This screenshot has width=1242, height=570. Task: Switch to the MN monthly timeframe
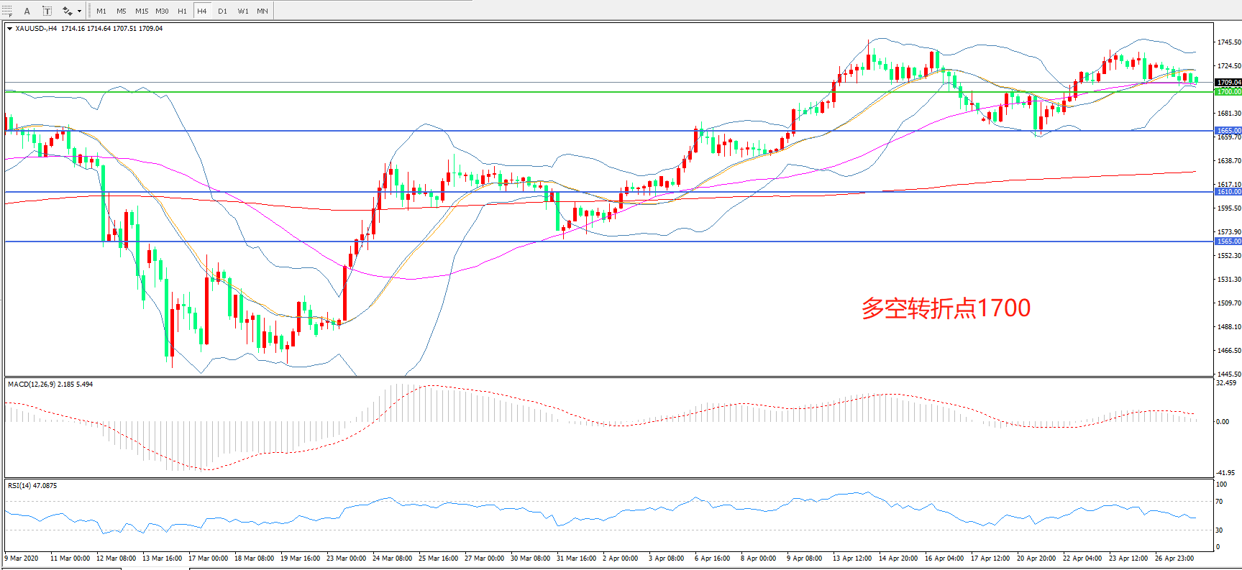click(262, 11)
